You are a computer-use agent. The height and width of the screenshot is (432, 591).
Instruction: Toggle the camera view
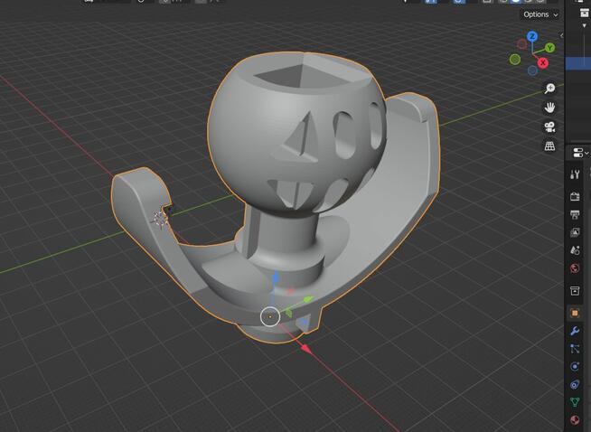[549, 127]
